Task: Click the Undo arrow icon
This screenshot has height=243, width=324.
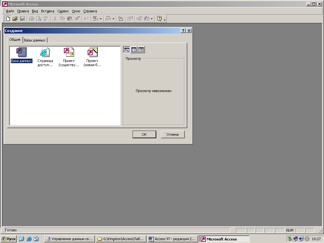Action: tap(86, 19)
